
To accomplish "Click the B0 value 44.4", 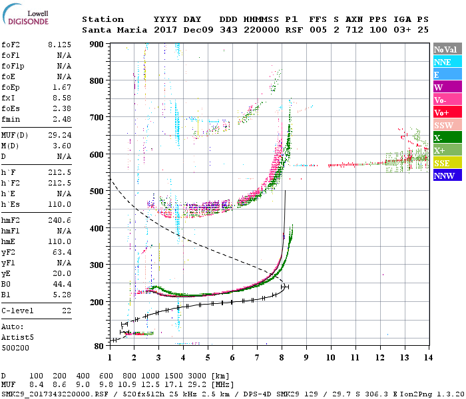I will 62,284.
